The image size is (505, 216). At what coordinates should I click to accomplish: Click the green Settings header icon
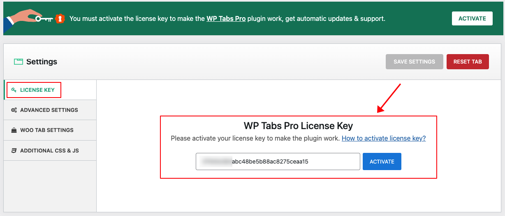pyautogui.click(x=18, y=62)
